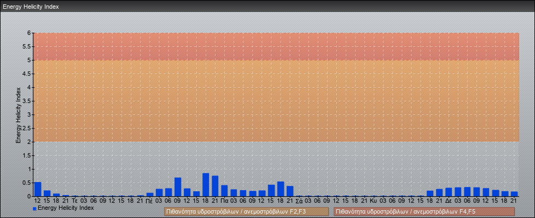Click the first blue bar at the far left
The width and height of the screenshot is (535, 218).
tap(38, 189)
